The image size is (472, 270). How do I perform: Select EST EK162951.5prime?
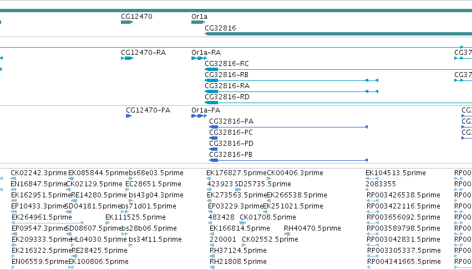(41, 195)
